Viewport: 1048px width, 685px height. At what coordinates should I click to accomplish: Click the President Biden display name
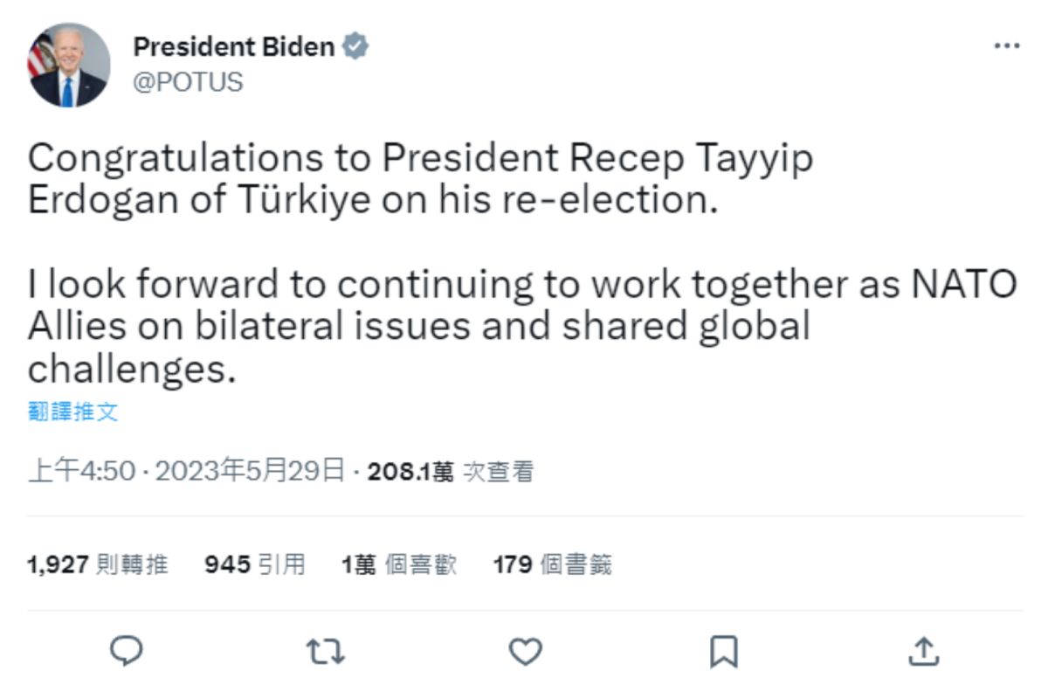233,47
